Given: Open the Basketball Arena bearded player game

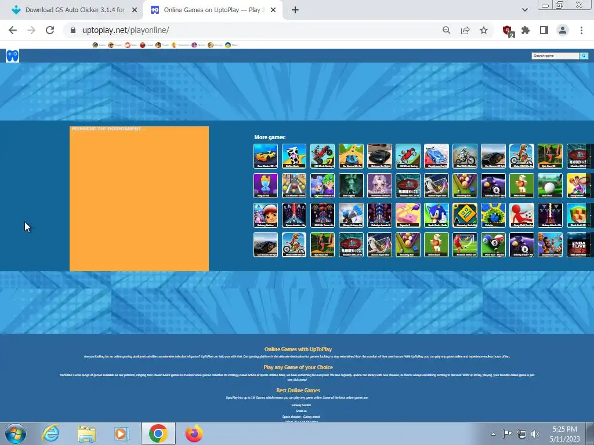Looking at the screenshot, I should pyautogui.click(x=550, y=245).
